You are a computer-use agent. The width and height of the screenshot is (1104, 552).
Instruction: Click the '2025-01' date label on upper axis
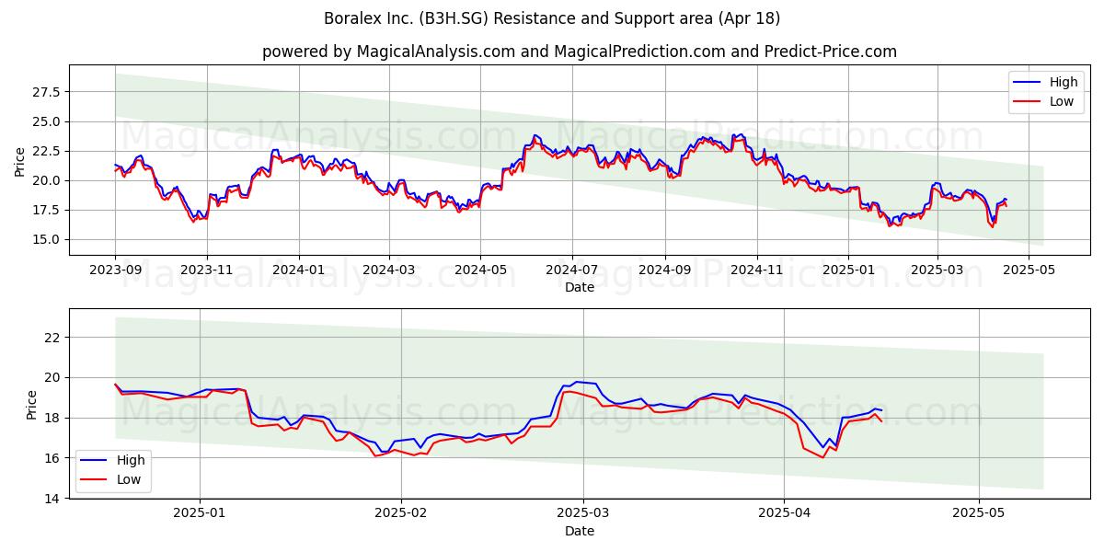click(847, 271)
